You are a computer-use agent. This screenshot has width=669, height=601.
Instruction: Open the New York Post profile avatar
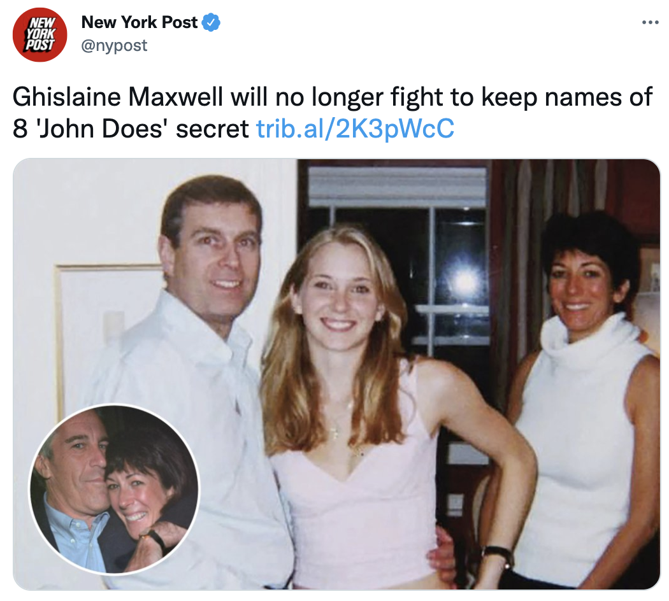click(40, 34)
